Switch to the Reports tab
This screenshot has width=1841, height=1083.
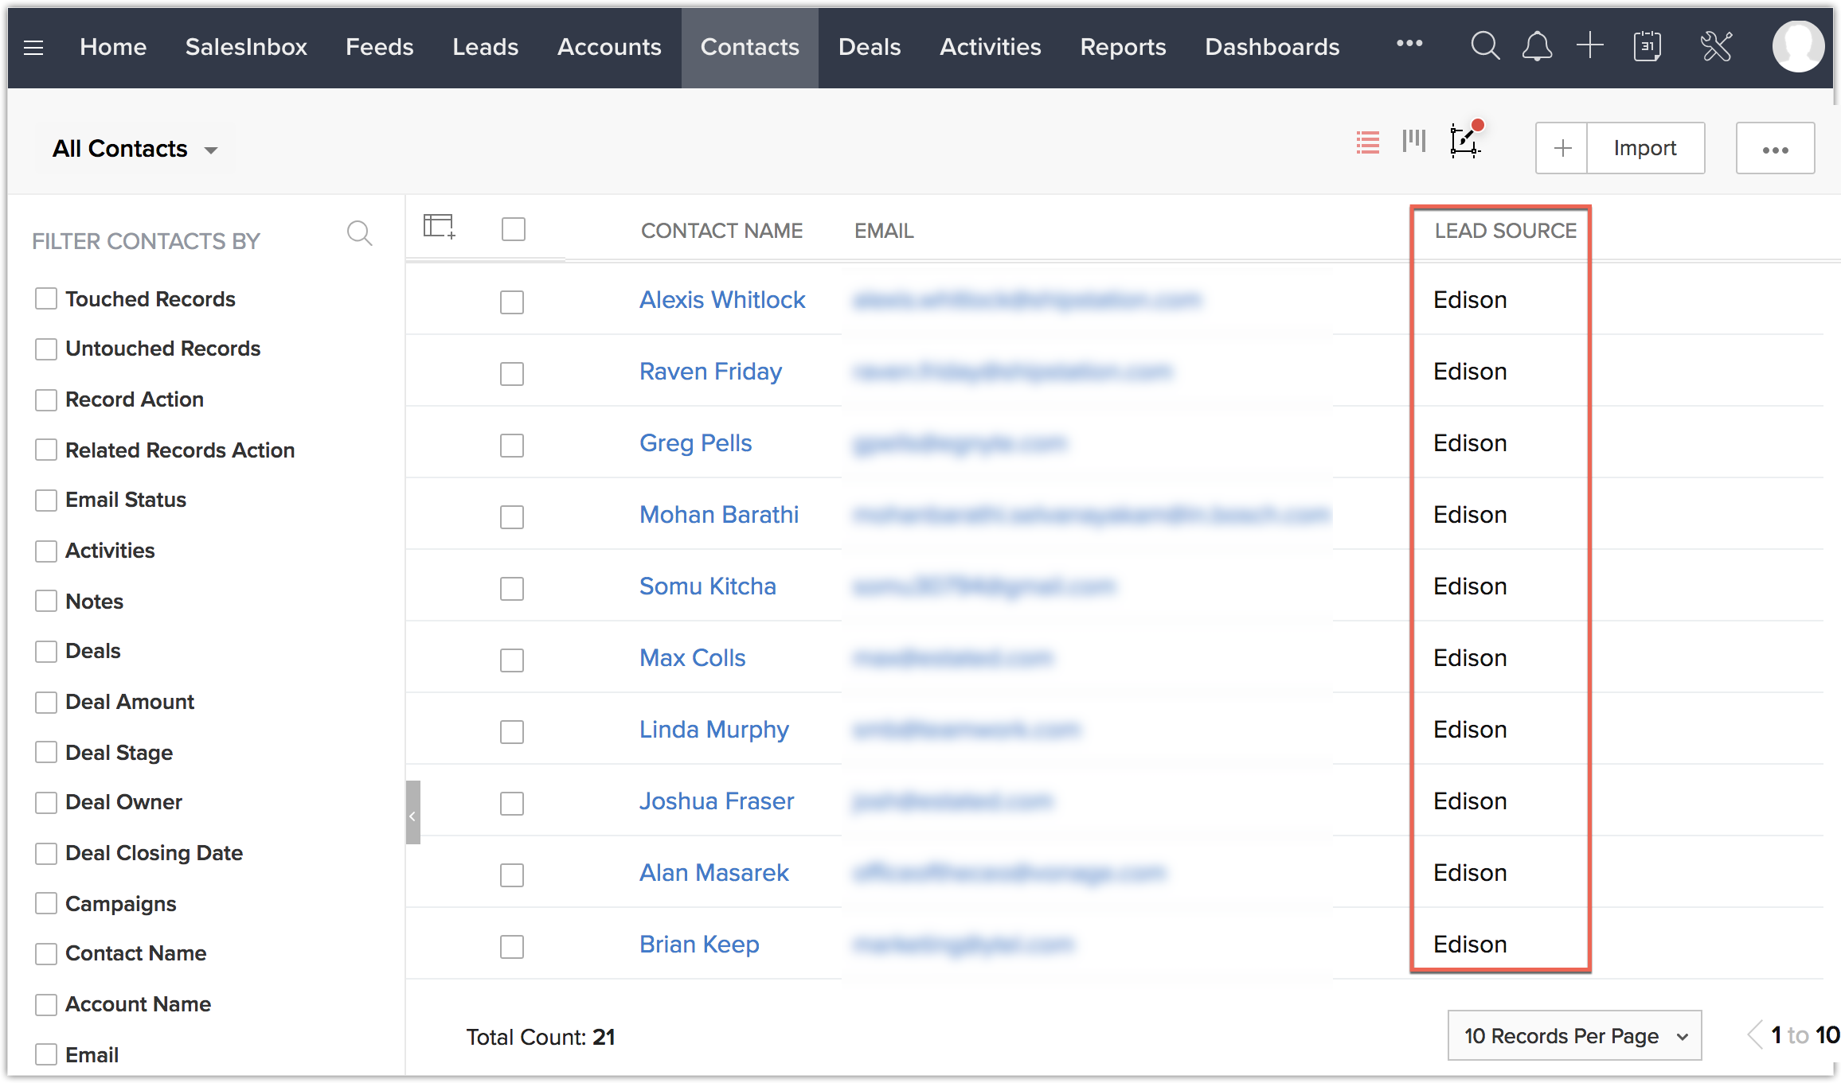point(1123,47)
